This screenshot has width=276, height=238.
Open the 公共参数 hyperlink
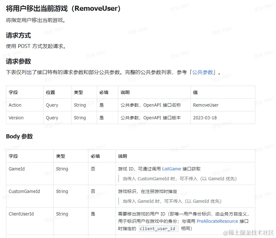tap(204, 72)
